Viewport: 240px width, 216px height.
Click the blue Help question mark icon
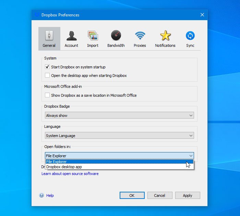(42, 195)
